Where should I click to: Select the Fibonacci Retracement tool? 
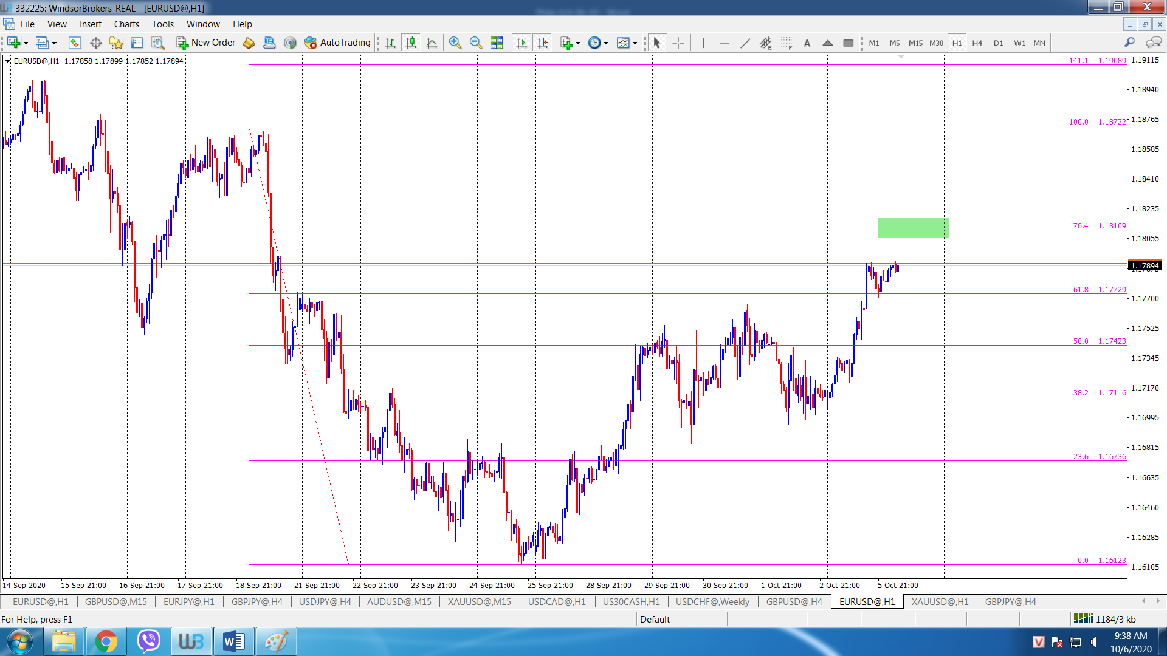coord(787,43)
